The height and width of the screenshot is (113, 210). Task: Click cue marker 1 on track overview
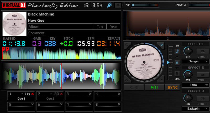(x=8, y=49)
